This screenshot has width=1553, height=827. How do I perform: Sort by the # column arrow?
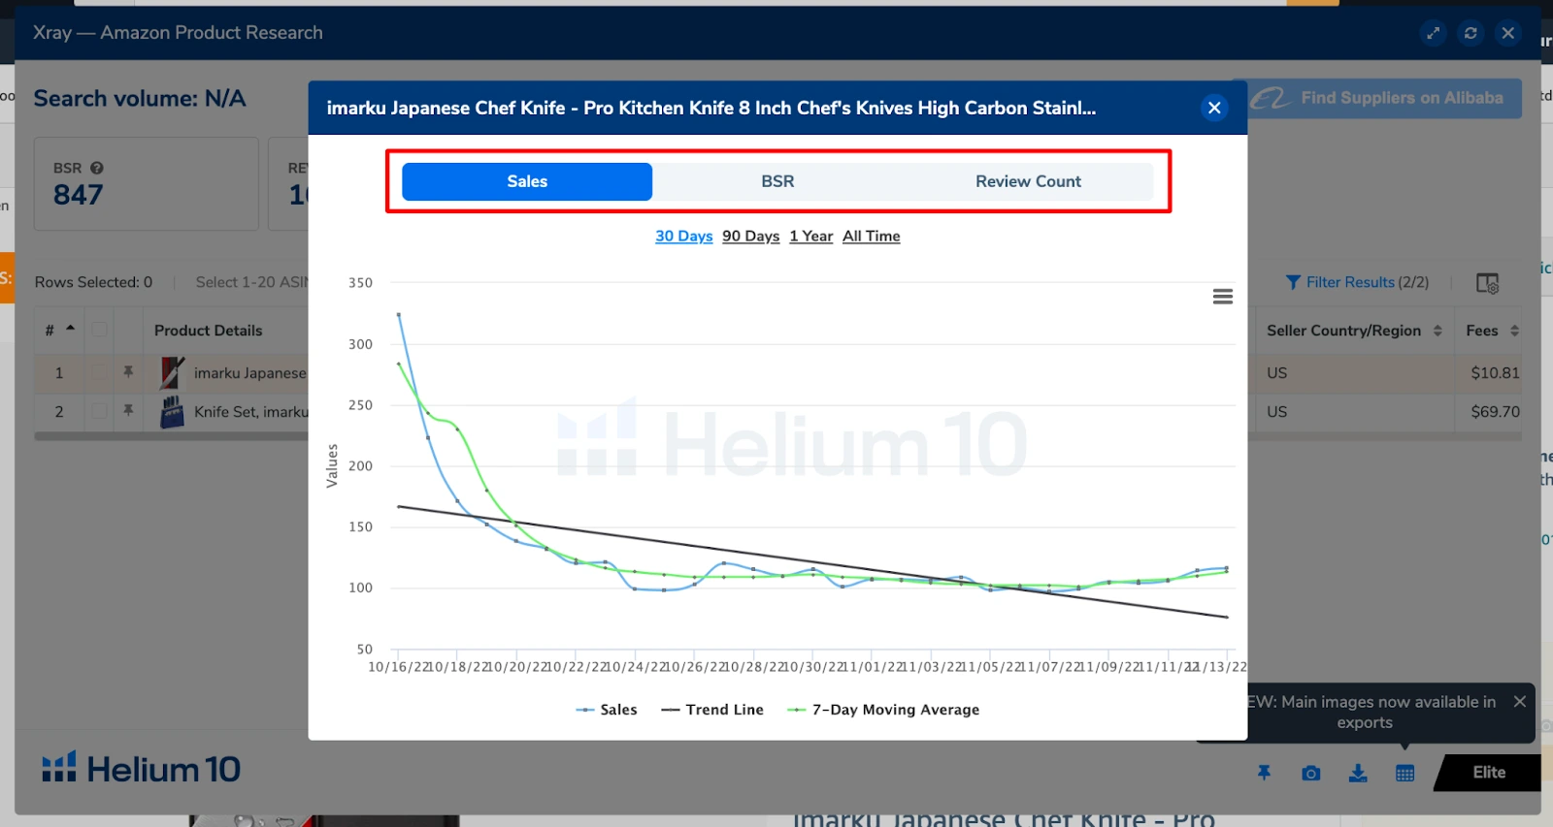[x=70, y=329]
